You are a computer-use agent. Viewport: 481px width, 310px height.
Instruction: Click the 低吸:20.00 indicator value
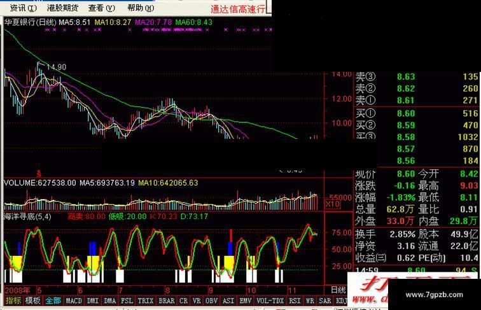tap(128, 216)
